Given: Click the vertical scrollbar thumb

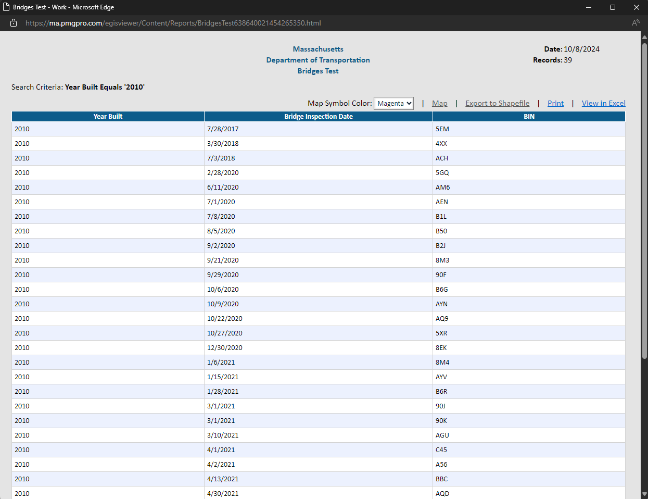Looking at the screenshot, I should coord(644,201).
